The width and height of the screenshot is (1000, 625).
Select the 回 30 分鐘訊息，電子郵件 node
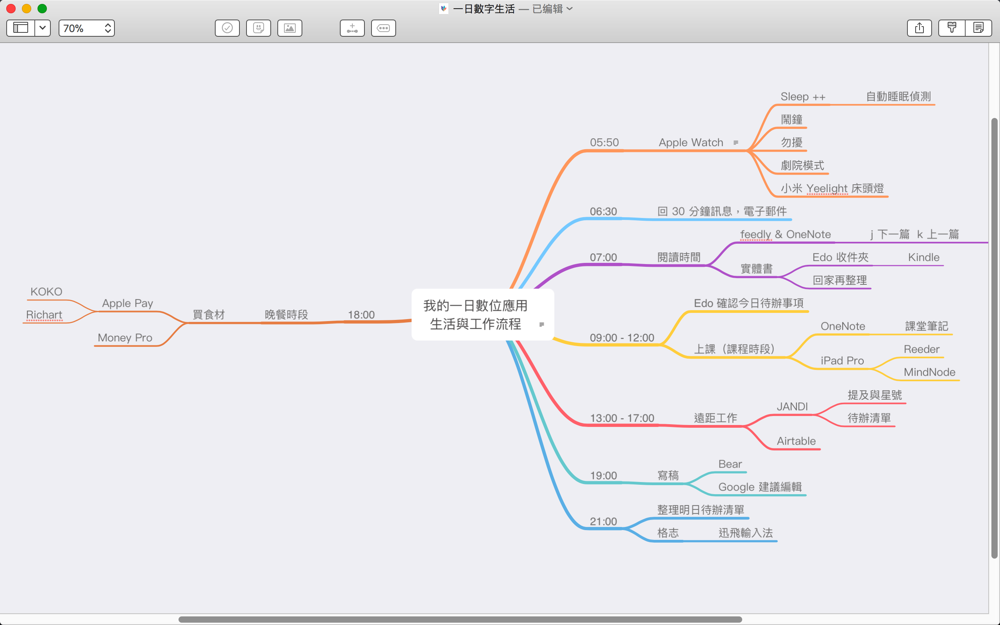722,212
